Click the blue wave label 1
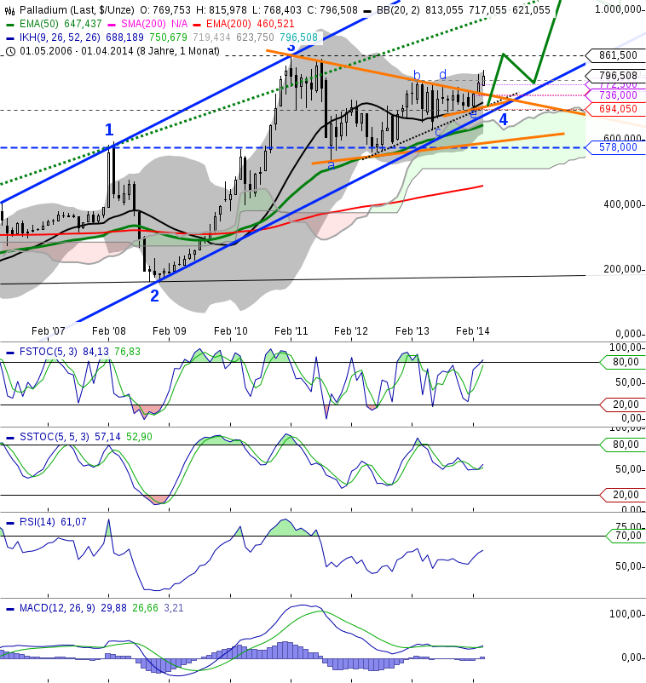 [109, 129]
